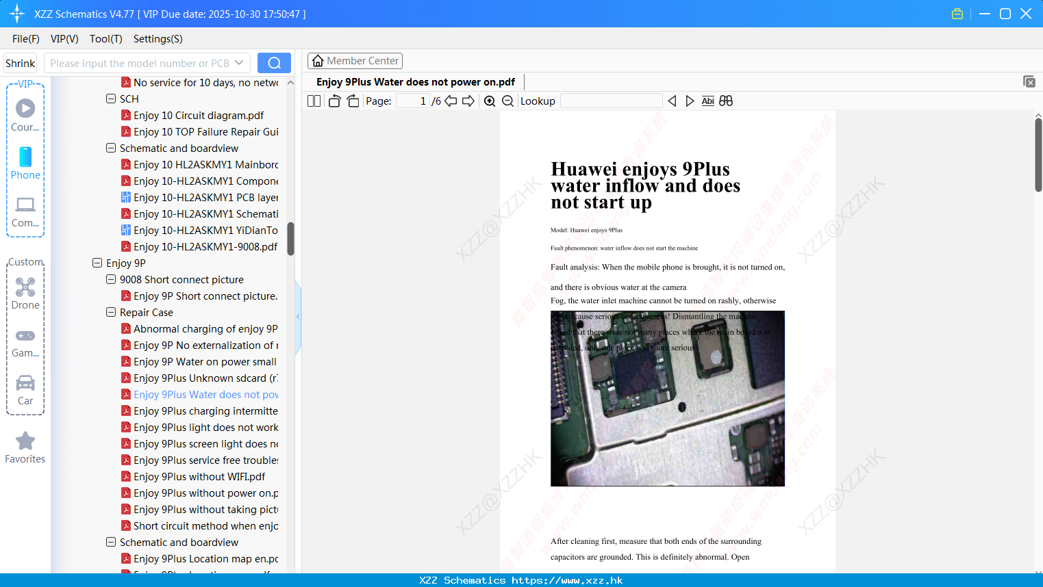This screenshot has width=1043, height=587.
Task: Open Enjoy 10 TOP Failure Repair Guide
Action: tap(200, 131)
